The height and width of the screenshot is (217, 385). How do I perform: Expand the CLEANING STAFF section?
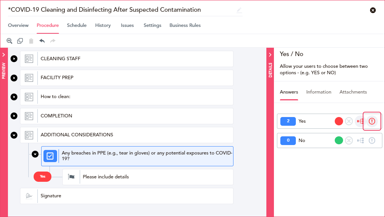click(14, 59)
